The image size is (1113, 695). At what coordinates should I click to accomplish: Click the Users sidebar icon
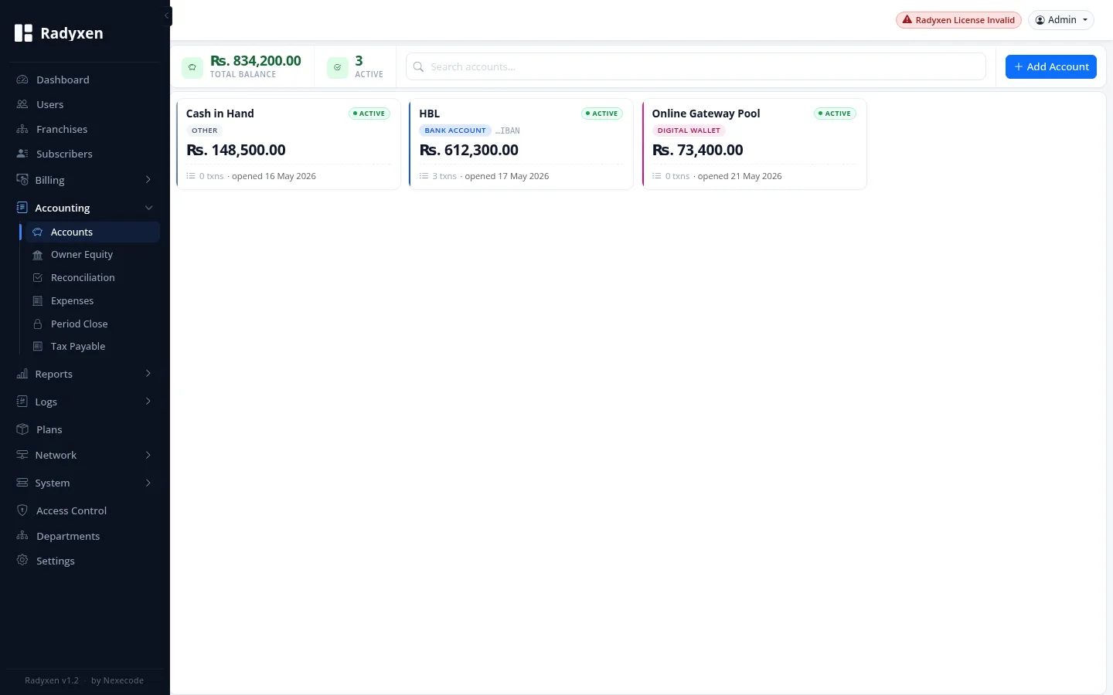(x=22, y=104)
